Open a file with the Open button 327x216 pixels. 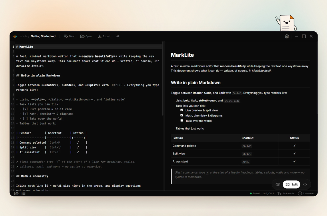[86, 36]
